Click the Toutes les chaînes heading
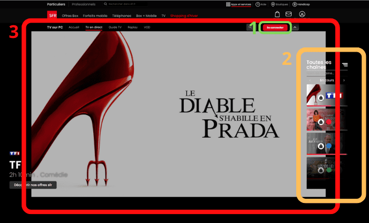Screen dimensions: 369x223 (319, 65)
